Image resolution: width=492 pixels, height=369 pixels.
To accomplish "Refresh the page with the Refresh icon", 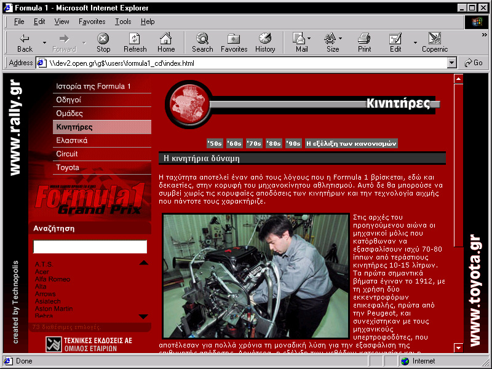I will [x=135, y=42].
